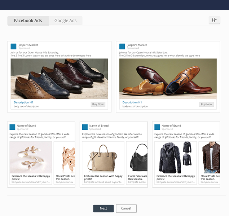This screenshot has height=216, width=229.
Task: Click 'Embrace the season' caption under hooded jacket
Action: tap(176, 177)
